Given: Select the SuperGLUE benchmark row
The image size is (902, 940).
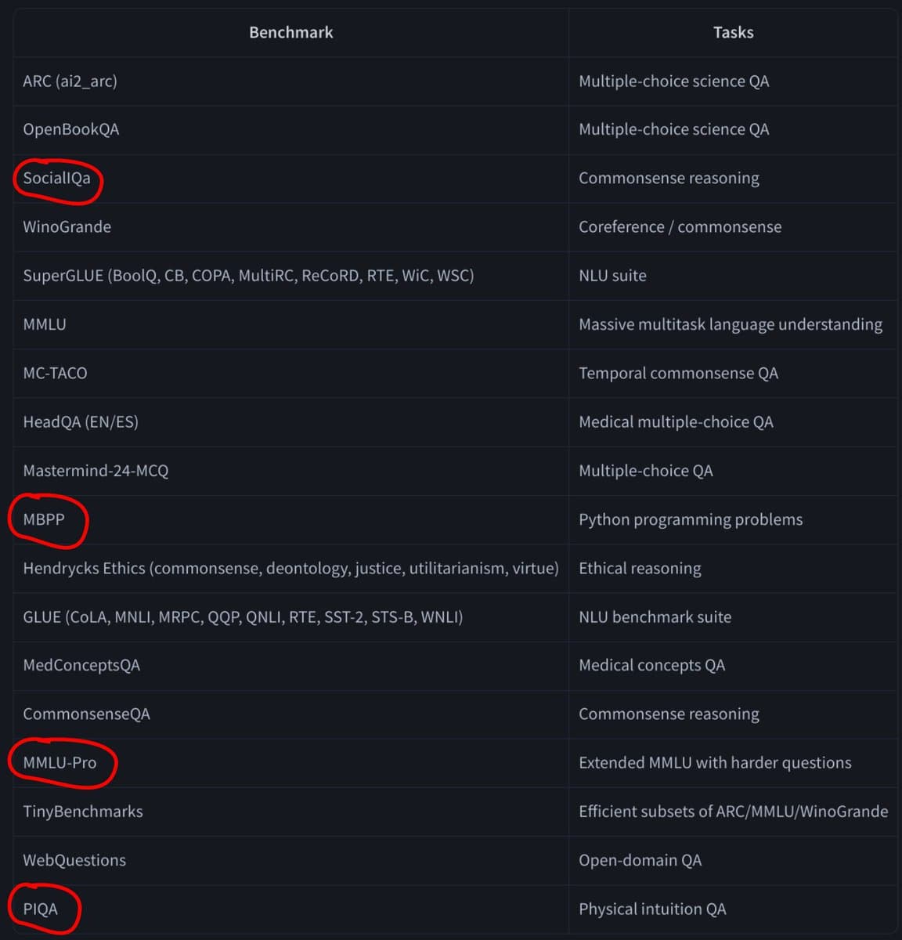Looking at the screenshot, I should pyautogui.click(x=456, y=275).
